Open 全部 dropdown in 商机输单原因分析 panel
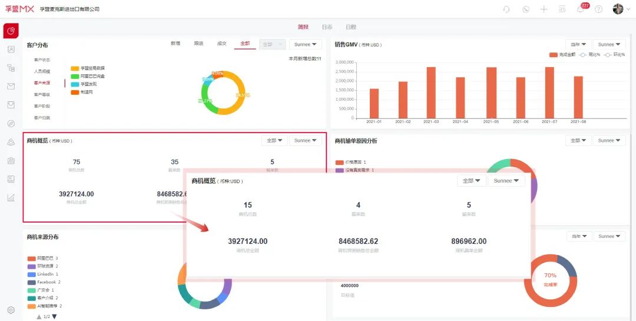The height and width of the screenshot is (321, 636). pyautogui.click(x=578, y=140)
